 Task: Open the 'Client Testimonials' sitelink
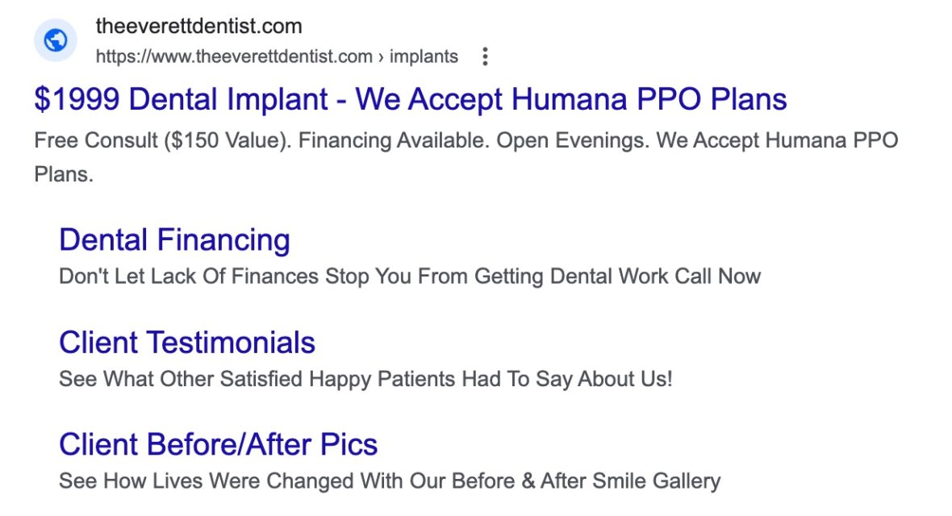(x=187, y=342)
